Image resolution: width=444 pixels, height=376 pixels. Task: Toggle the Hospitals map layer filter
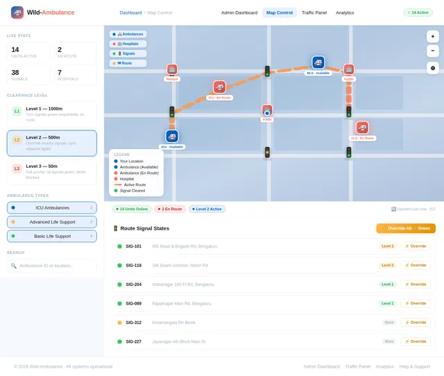coord(128,44)
